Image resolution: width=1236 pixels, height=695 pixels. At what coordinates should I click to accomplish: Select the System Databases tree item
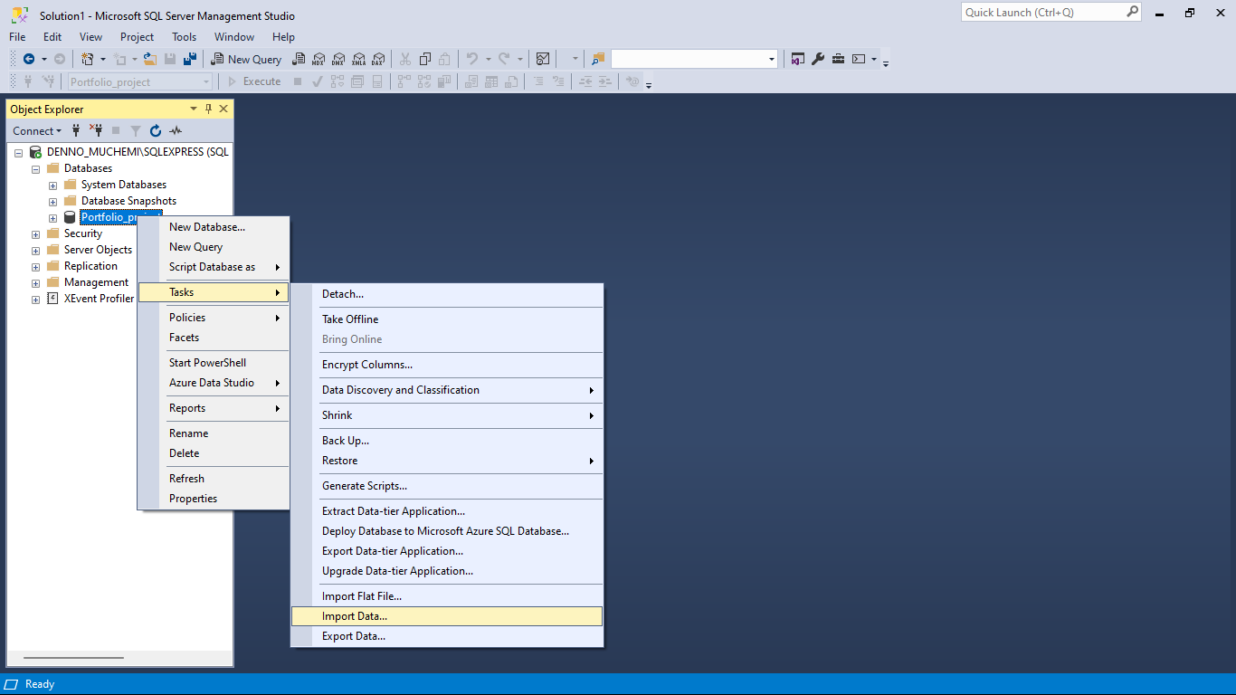[x=124, y=185]
